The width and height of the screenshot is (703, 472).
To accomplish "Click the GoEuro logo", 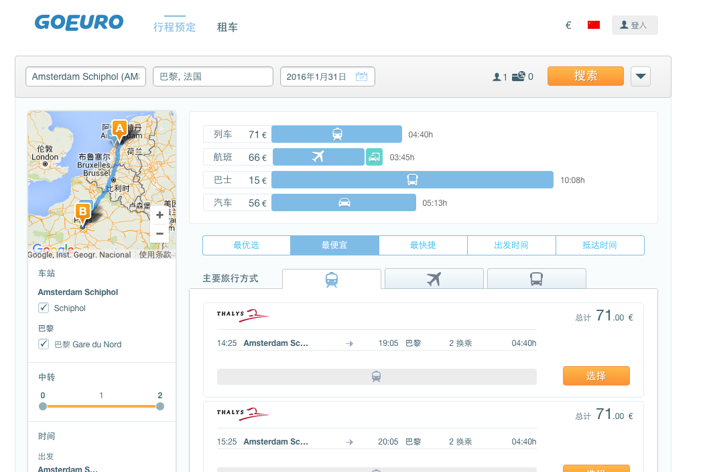I will pos(79,22).
